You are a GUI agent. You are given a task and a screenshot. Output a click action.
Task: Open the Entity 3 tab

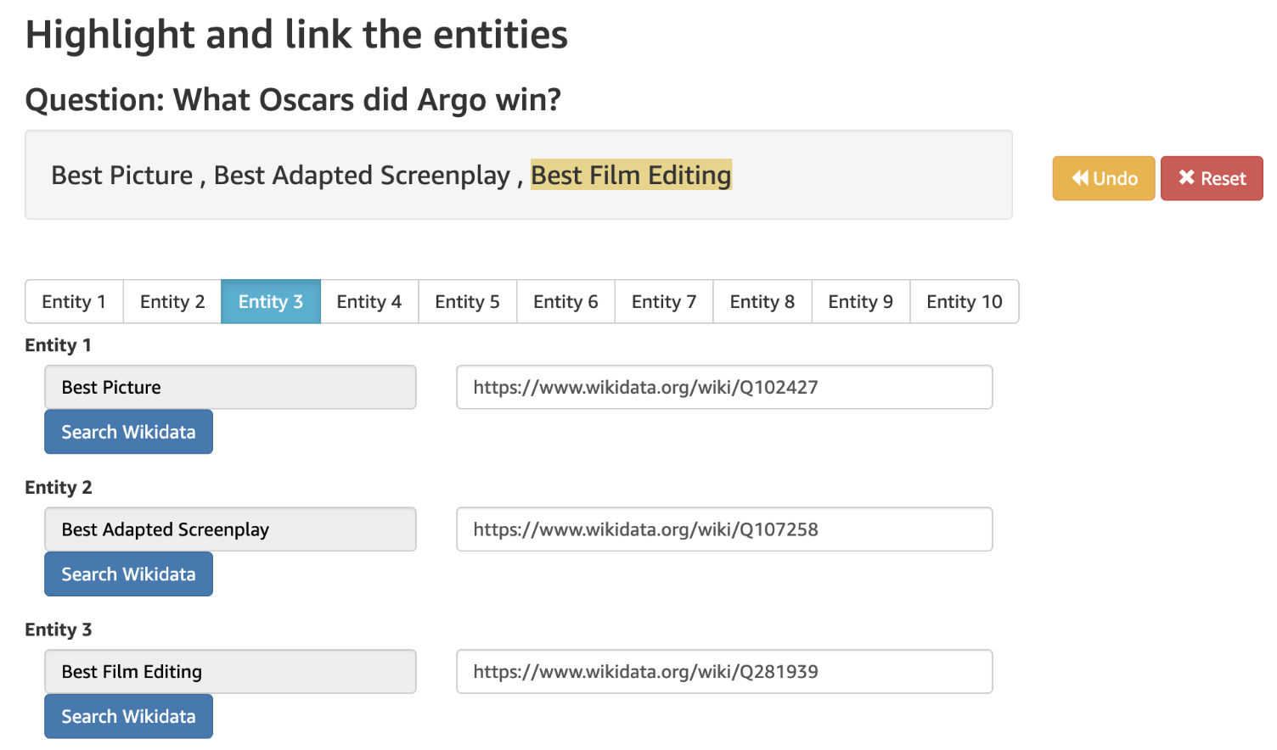(x=271, y=302)
